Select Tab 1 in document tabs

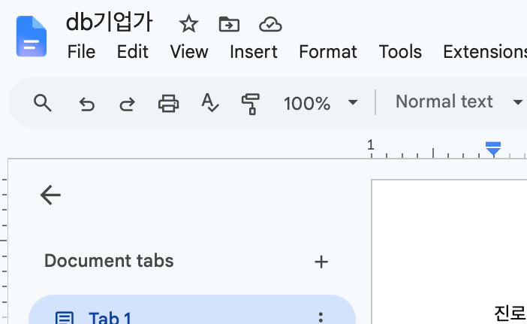[192, 310]
